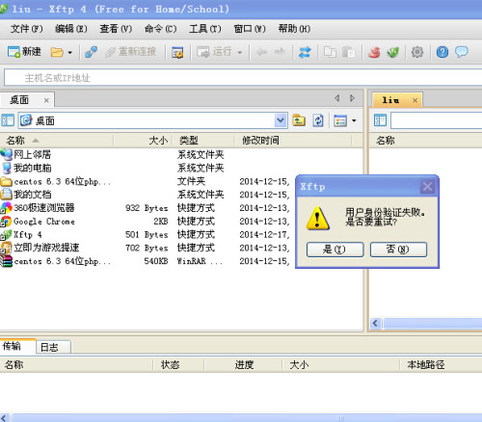The width and height of the screenshot is (482, 422).
Task: Toggle the remote folder tree panel icon
Action: (x=380, y=120)
